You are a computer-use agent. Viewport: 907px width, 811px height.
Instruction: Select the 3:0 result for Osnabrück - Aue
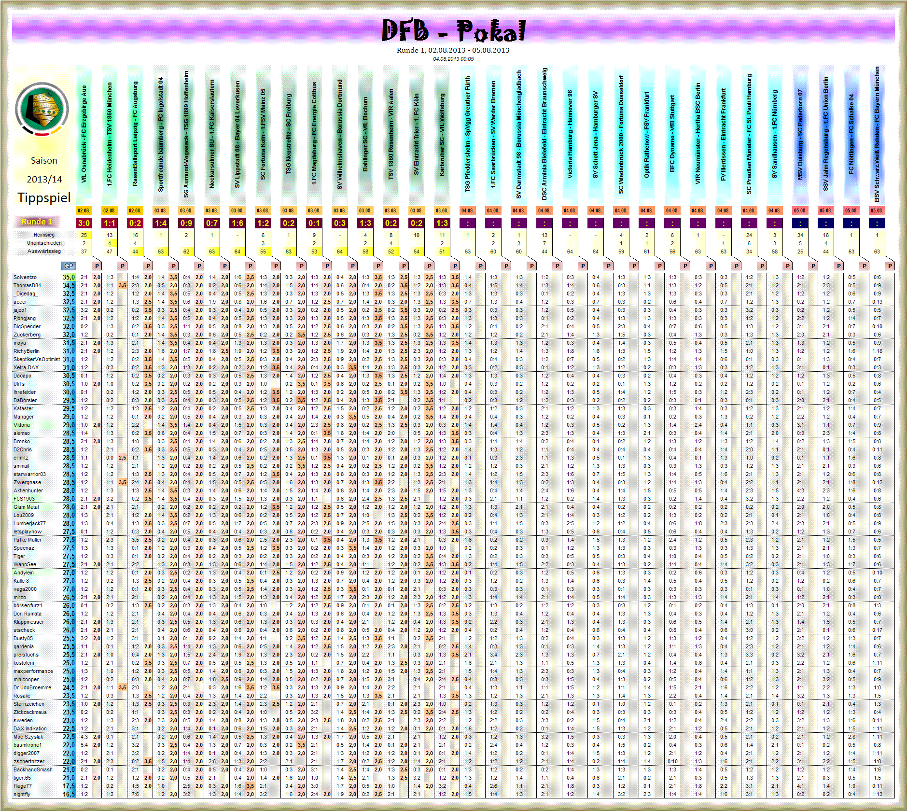[x=84, y=223]
